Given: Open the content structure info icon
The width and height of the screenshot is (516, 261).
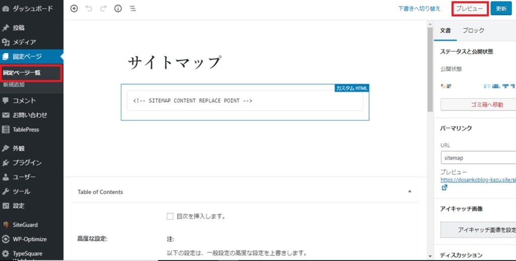Looking at the screenshot, I should tap(118, 9).
